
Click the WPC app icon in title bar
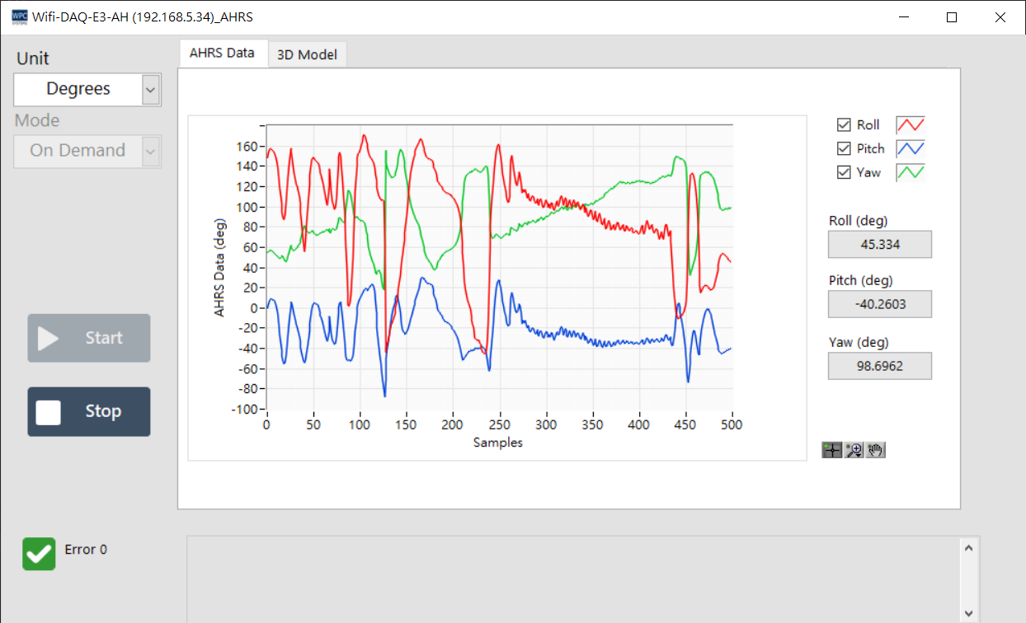(19, 17)
